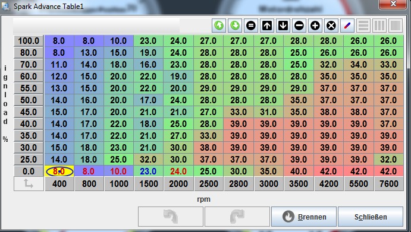This screenshot has width=411, height=232.
Task: Select the 31.0 cell at 3000 rpm
Action: pyautogui.click(x=268, y=112)
